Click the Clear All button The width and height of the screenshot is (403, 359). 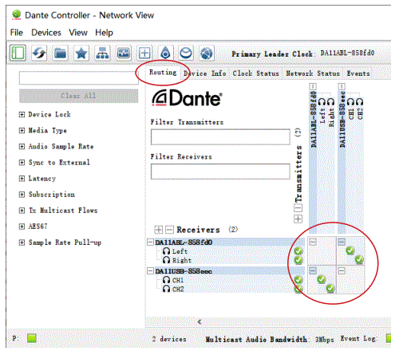point(78,96)
